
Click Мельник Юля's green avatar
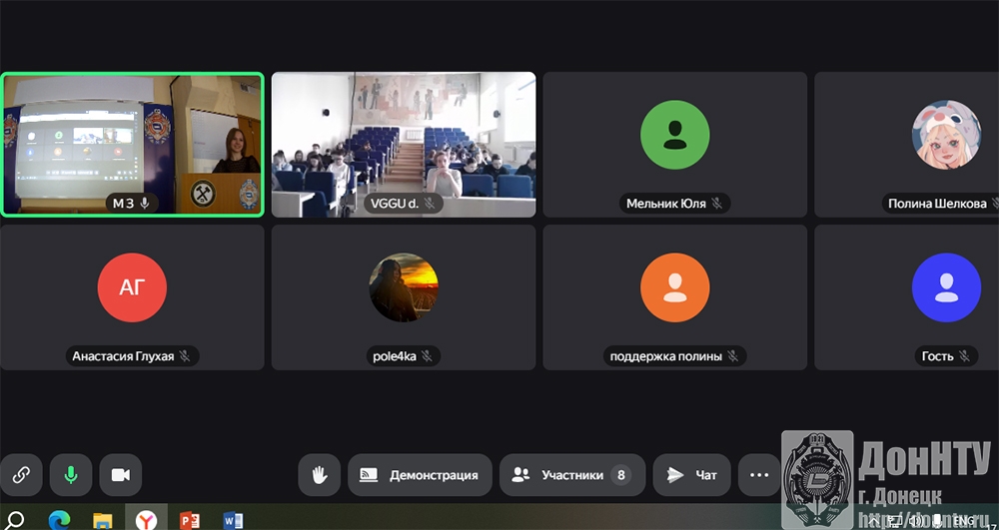click(675, 134)
